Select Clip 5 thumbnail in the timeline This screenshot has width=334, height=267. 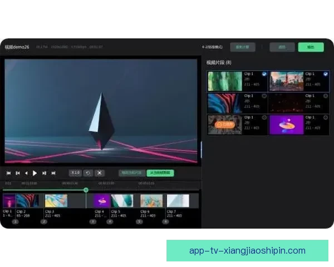point(122,200)
